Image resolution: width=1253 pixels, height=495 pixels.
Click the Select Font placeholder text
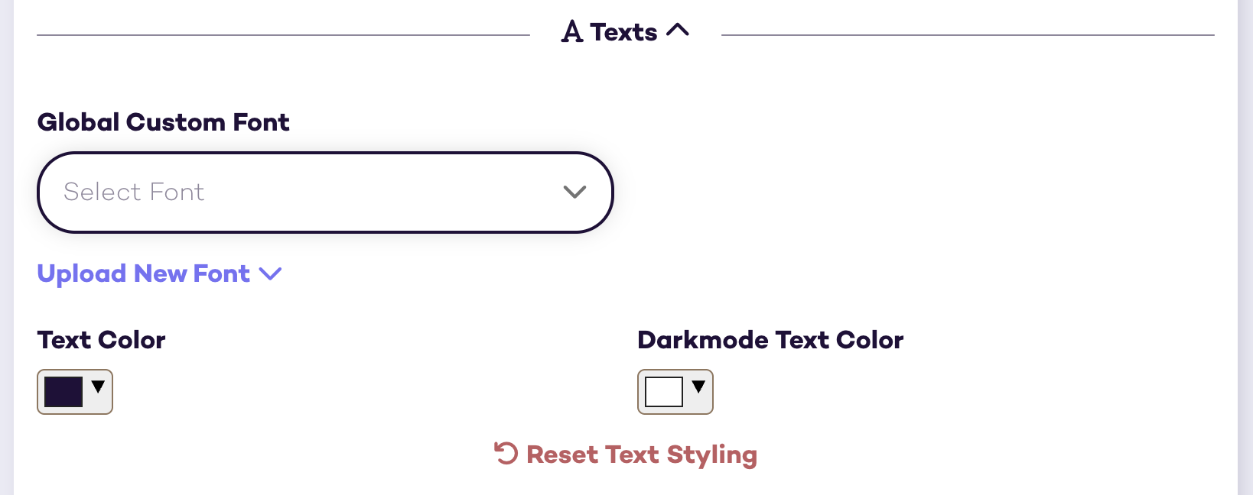[134, 192]
